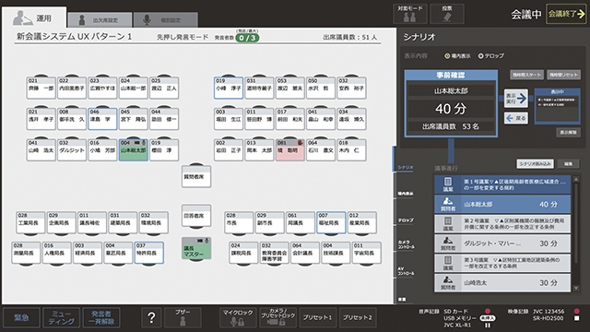Click the 残時間リセット button
The image size is (590, 332).
563,75
